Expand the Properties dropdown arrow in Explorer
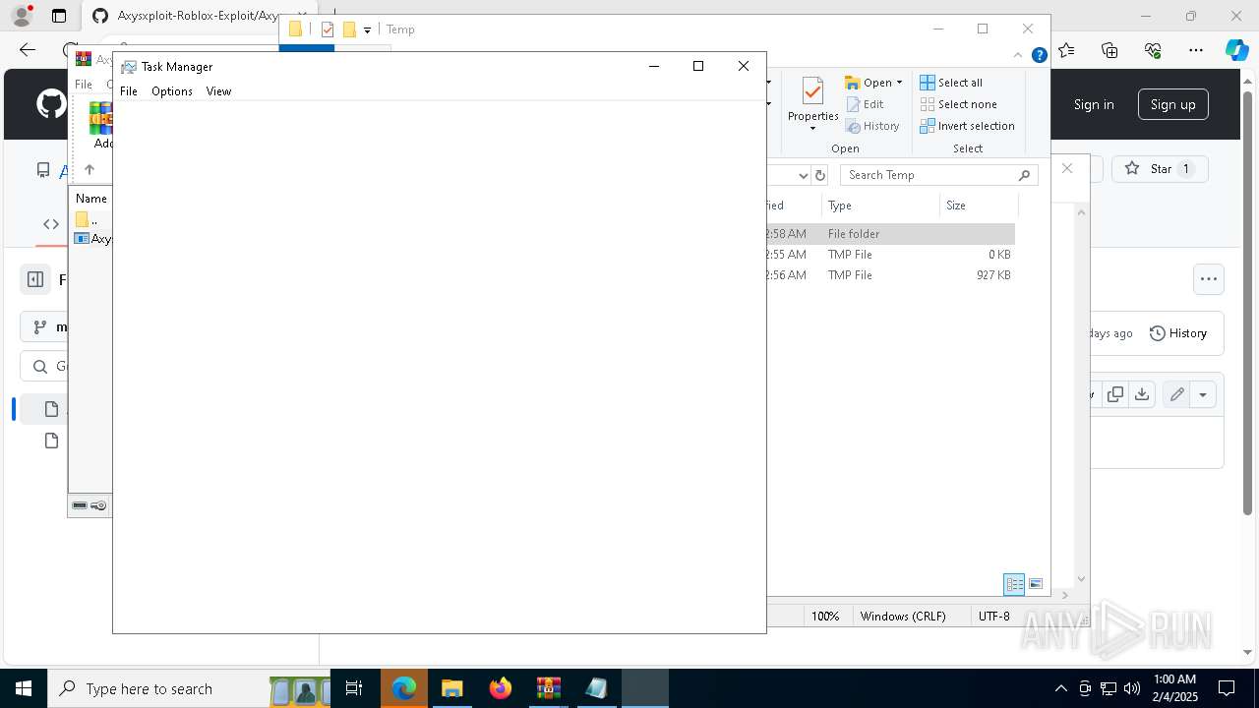The image size is (1259, 708). (x=812, y=129)
